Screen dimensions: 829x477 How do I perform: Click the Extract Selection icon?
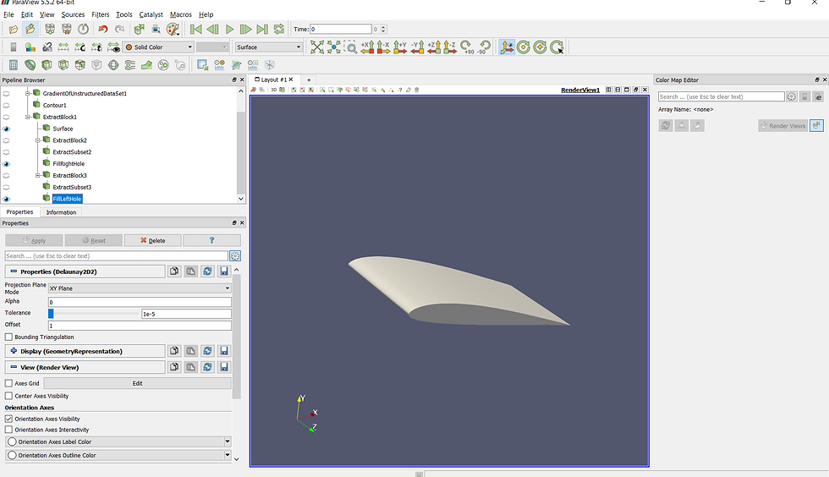(x=202, y=64)
